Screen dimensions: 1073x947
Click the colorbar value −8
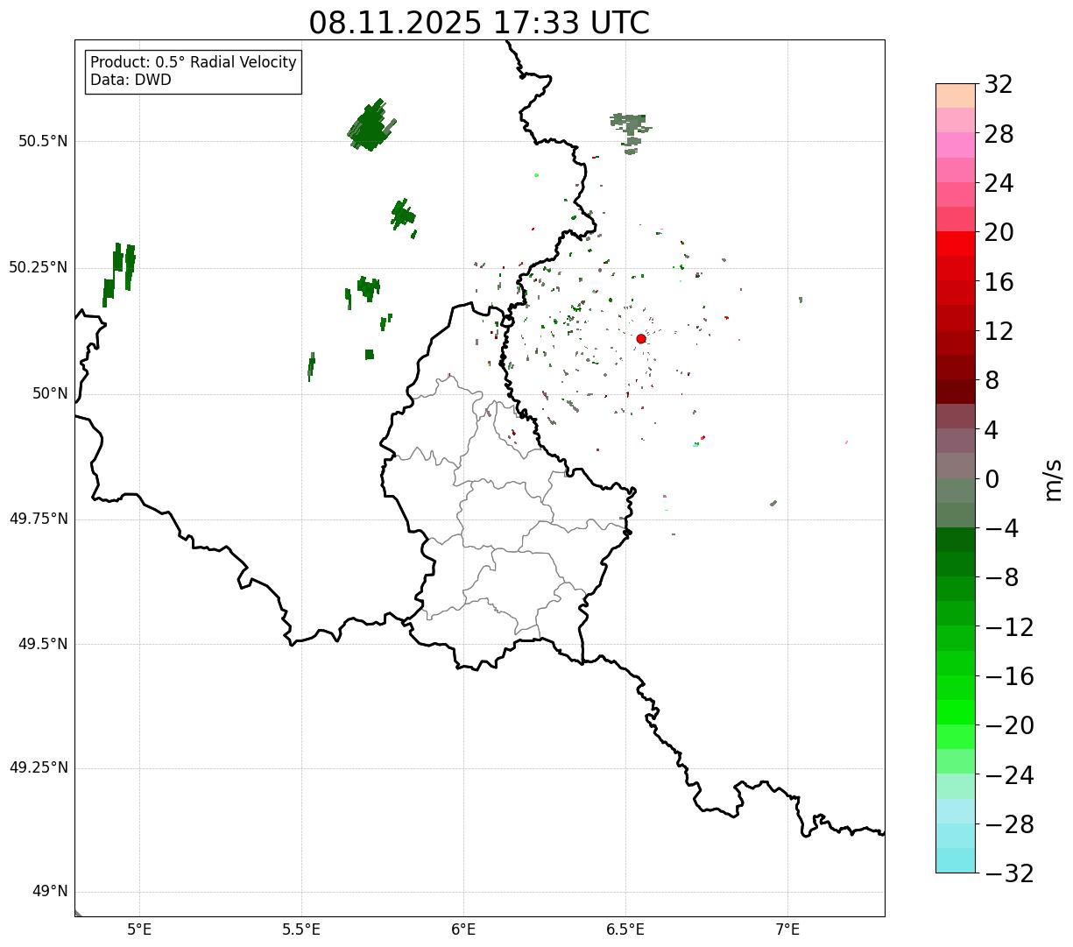pos(1002,577)
